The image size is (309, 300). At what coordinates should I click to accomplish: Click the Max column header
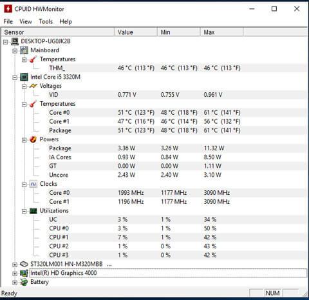pyautogui.click(x=221, y=32)
